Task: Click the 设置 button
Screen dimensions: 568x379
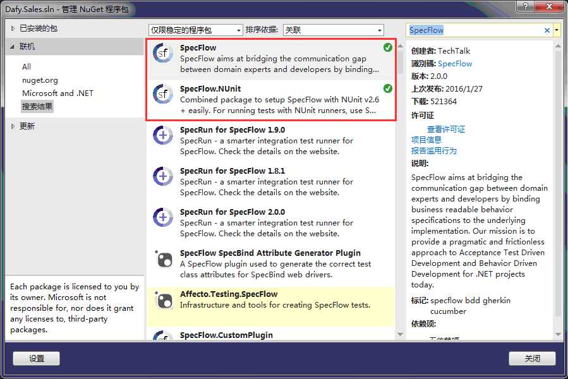Action: 36,359
